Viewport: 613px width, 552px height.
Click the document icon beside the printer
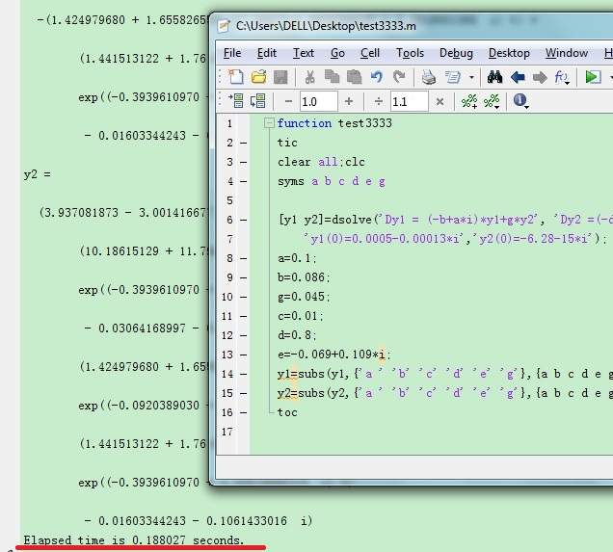tap(452, 77)
